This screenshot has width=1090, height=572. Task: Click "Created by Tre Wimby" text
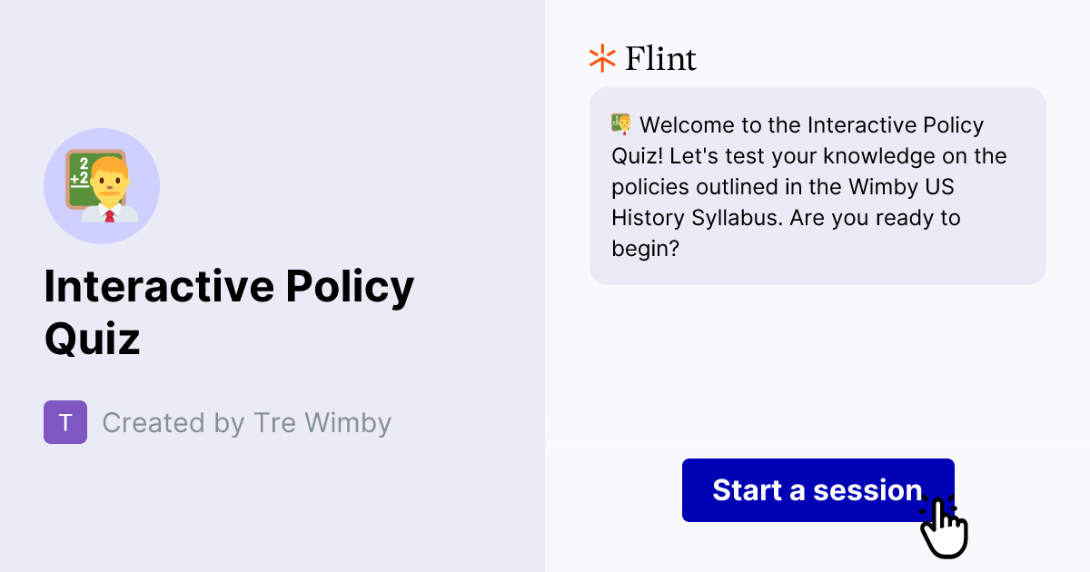click(x=247, y=422)
